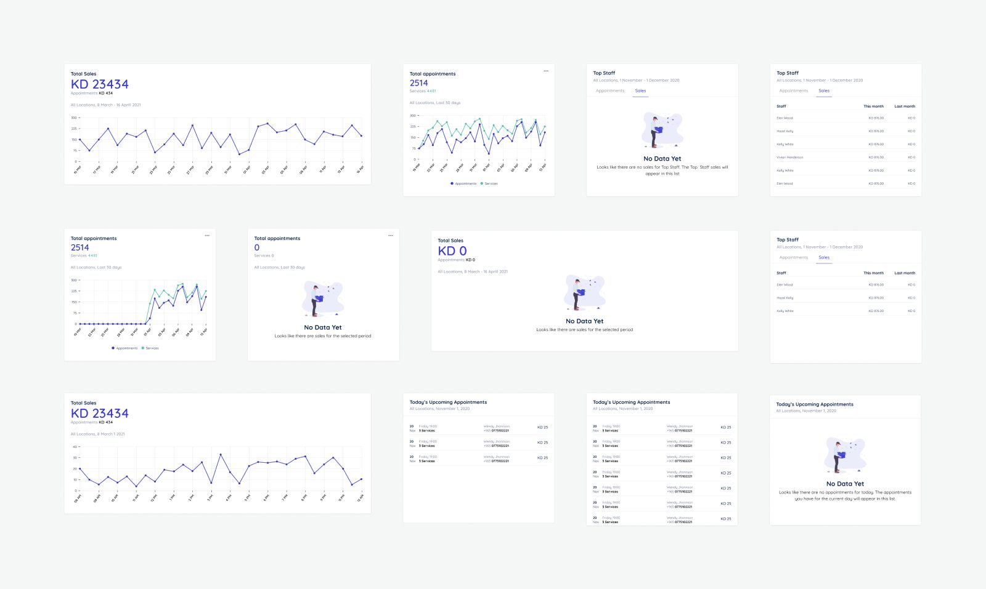This screenshot has width=986, height=589.
Task: Open last appointment in three-appointment list
Action: click(479, 459)
